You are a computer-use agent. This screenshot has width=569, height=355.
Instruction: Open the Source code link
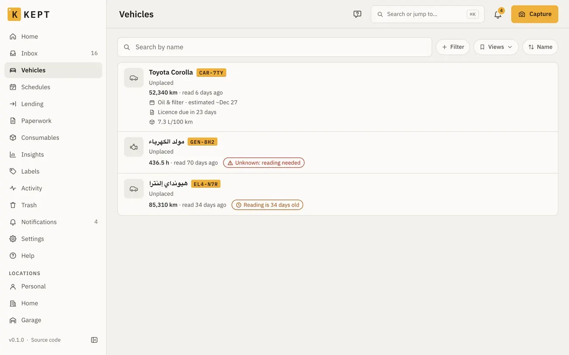tap(46, 340)
